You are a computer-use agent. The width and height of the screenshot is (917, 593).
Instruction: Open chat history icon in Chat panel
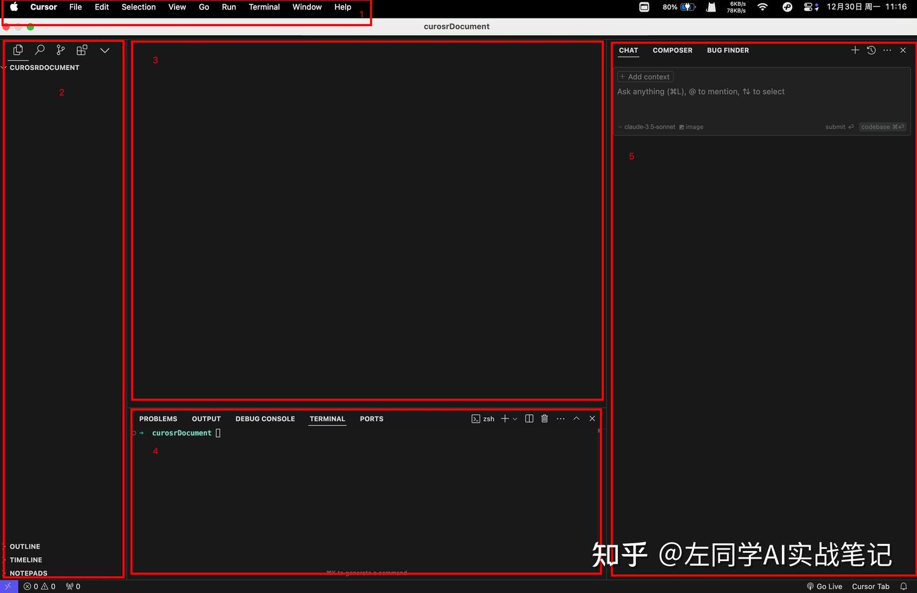click(871, 50)
